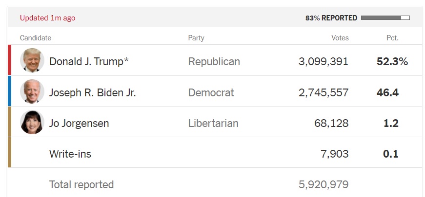Click Donald J. Trump's portrait photo
The height and width of the screenshot is (197, 425).
click(32, 61)
